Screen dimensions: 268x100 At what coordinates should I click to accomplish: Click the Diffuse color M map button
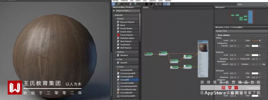(x=260, y=41)
